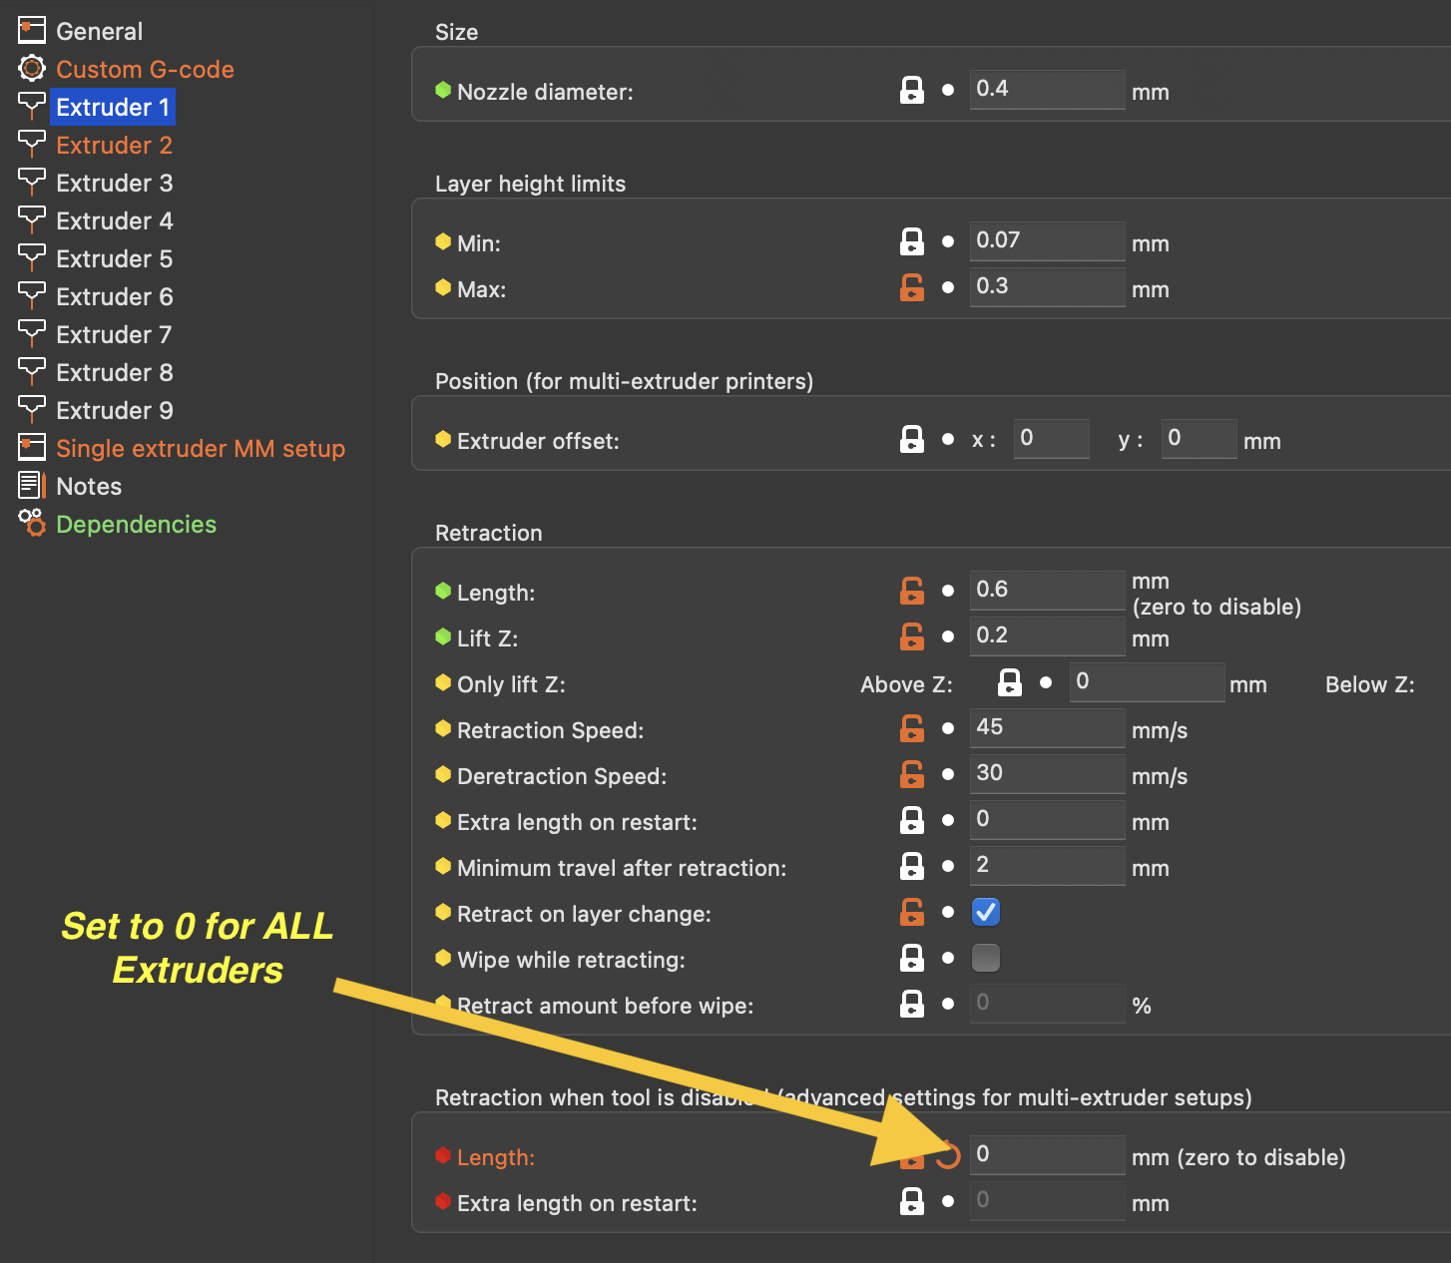Disable Retract on layer change checkbox

click(x=986, y=912)
